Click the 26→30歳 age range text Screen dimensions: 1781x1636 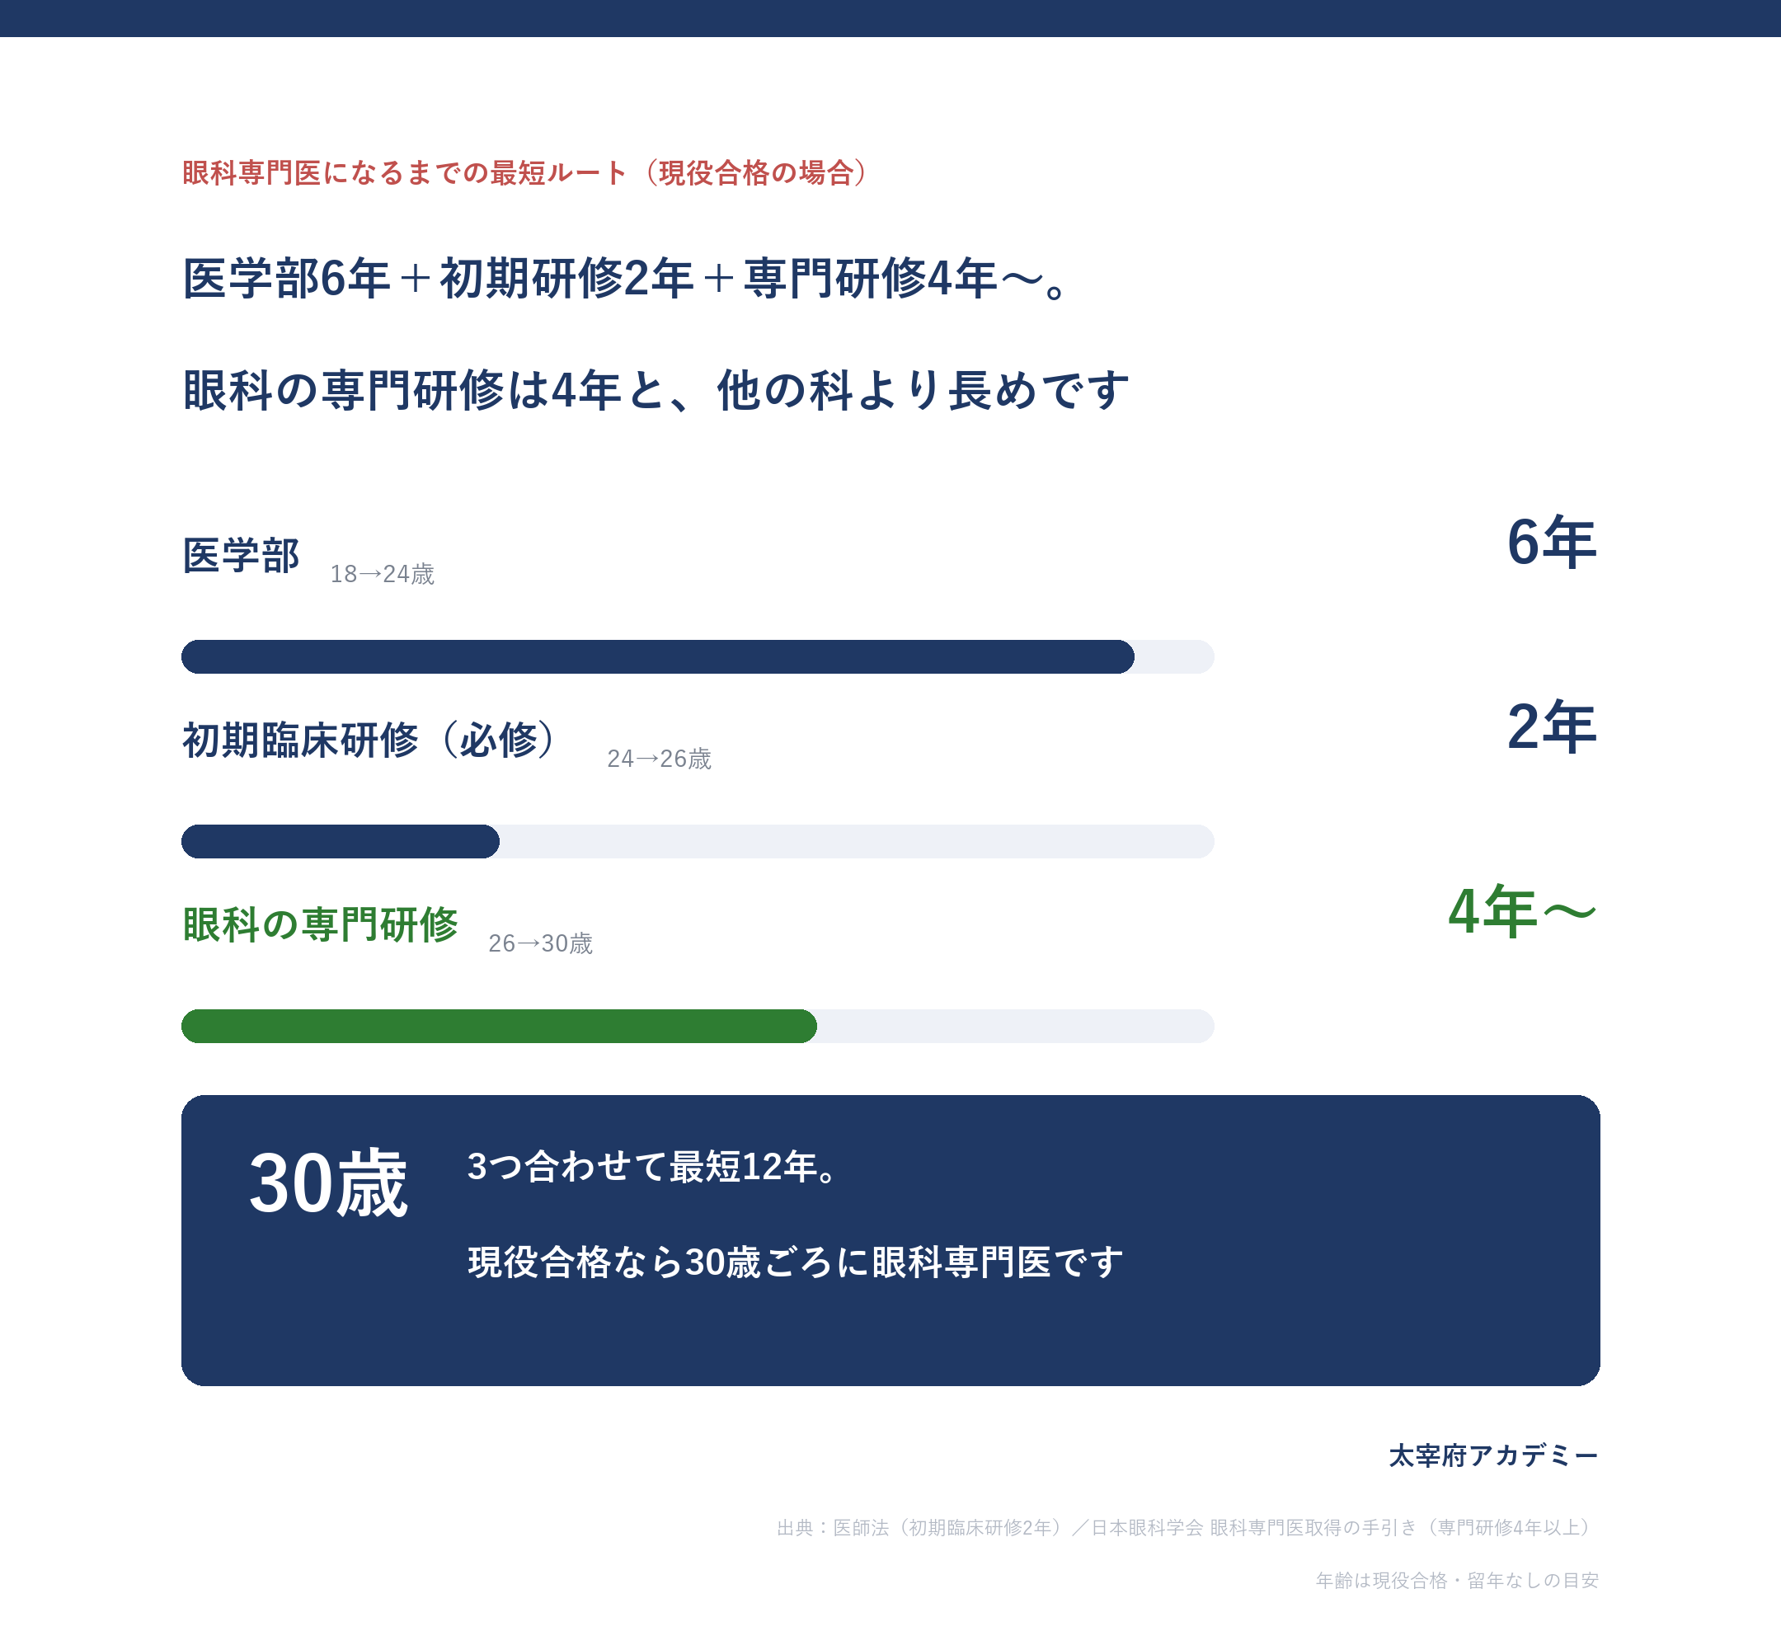tap(541, 943)
